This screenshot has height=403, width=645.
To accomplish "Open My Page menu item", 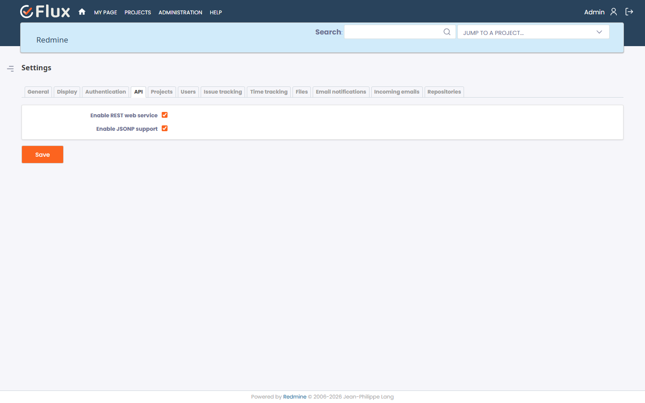I will point(105,13).
